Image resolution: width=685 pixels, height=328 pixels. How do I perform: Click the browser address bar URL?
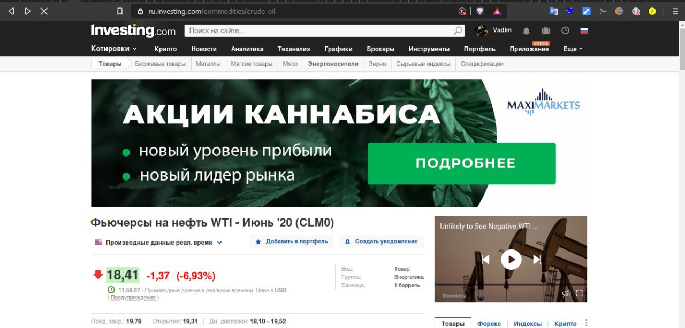pyautogui.click(x=212, y=11)
